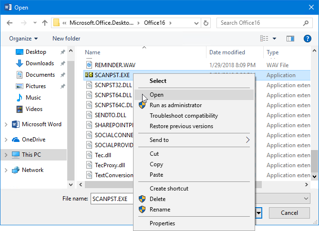Viewport: 319px width, 231px height.
Task: Select This PC in navigation pane
Action: pyautogui.click(x=31, y=155)
